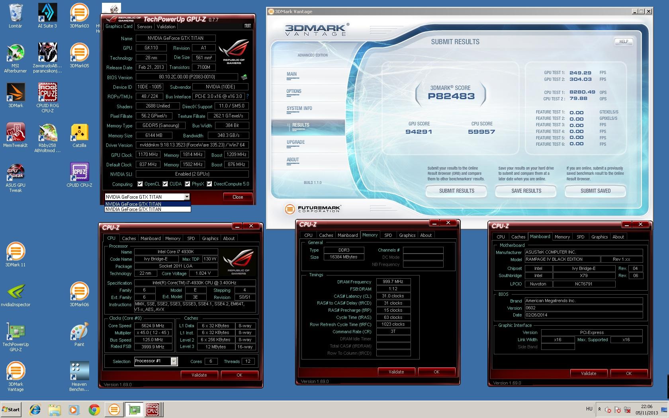669x418 pixels.
Task: Select ABOUT in the 3DMark Vantage sidebar
Action: (293, 160)
